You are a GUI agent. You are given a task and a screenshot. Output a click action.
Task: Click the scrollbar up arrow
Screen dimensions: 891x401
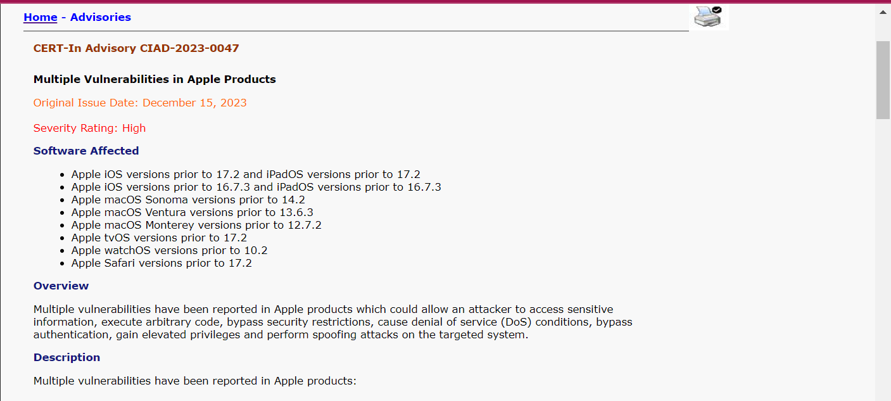click(x=883, y=12)
